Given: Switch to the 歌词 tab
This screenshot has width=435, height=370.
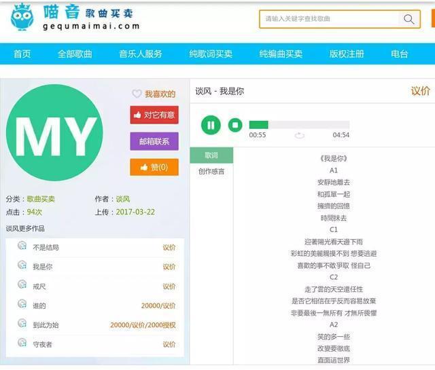Looking at the screenshot, I should (211, 155).
